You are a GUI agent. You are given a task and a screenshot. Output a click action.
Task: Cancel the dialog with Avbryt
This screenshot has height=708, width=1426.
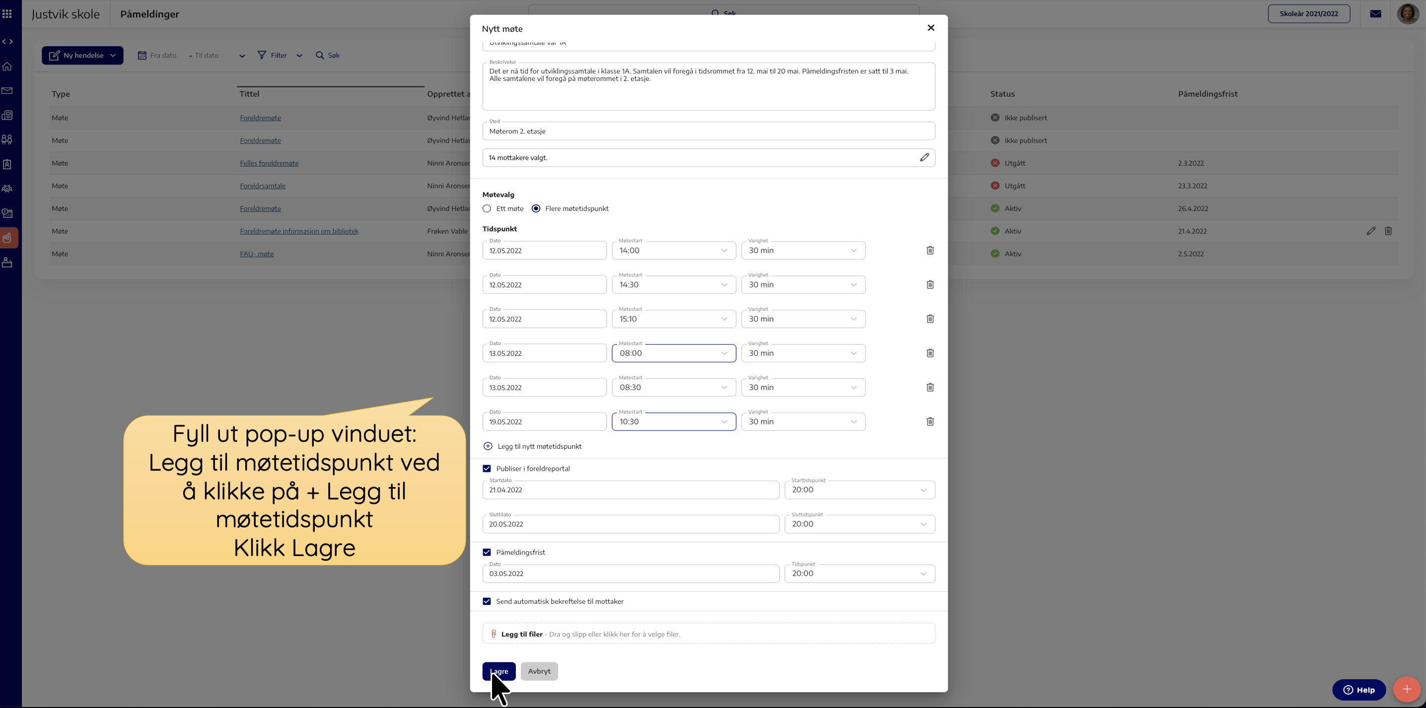[539, 671]
